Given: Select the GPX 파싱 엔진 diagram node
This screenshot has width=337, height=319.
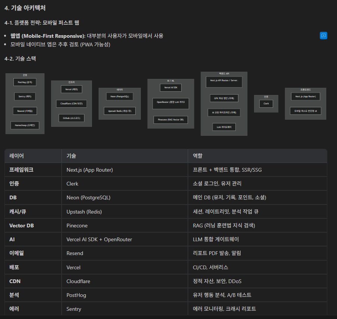Looking at the screenshot, I should (x=224, y=98).
